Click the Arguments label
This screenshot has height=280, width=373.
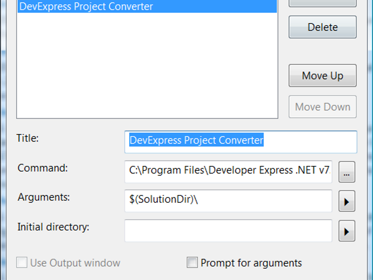(x=44, y=197)
